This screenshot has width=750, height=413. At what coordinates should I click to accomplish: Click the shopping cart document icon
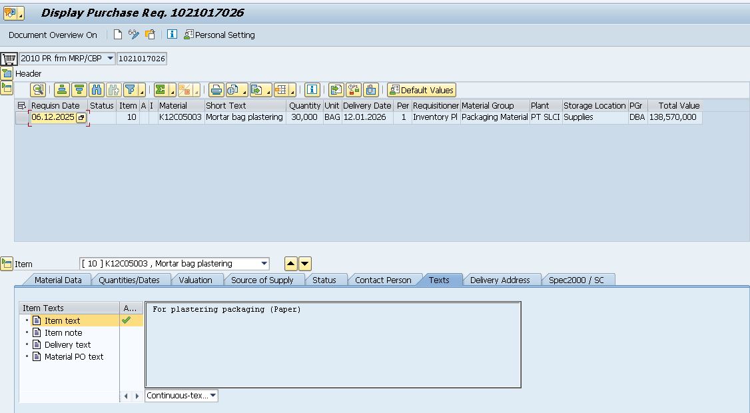[x=9, y=59]
